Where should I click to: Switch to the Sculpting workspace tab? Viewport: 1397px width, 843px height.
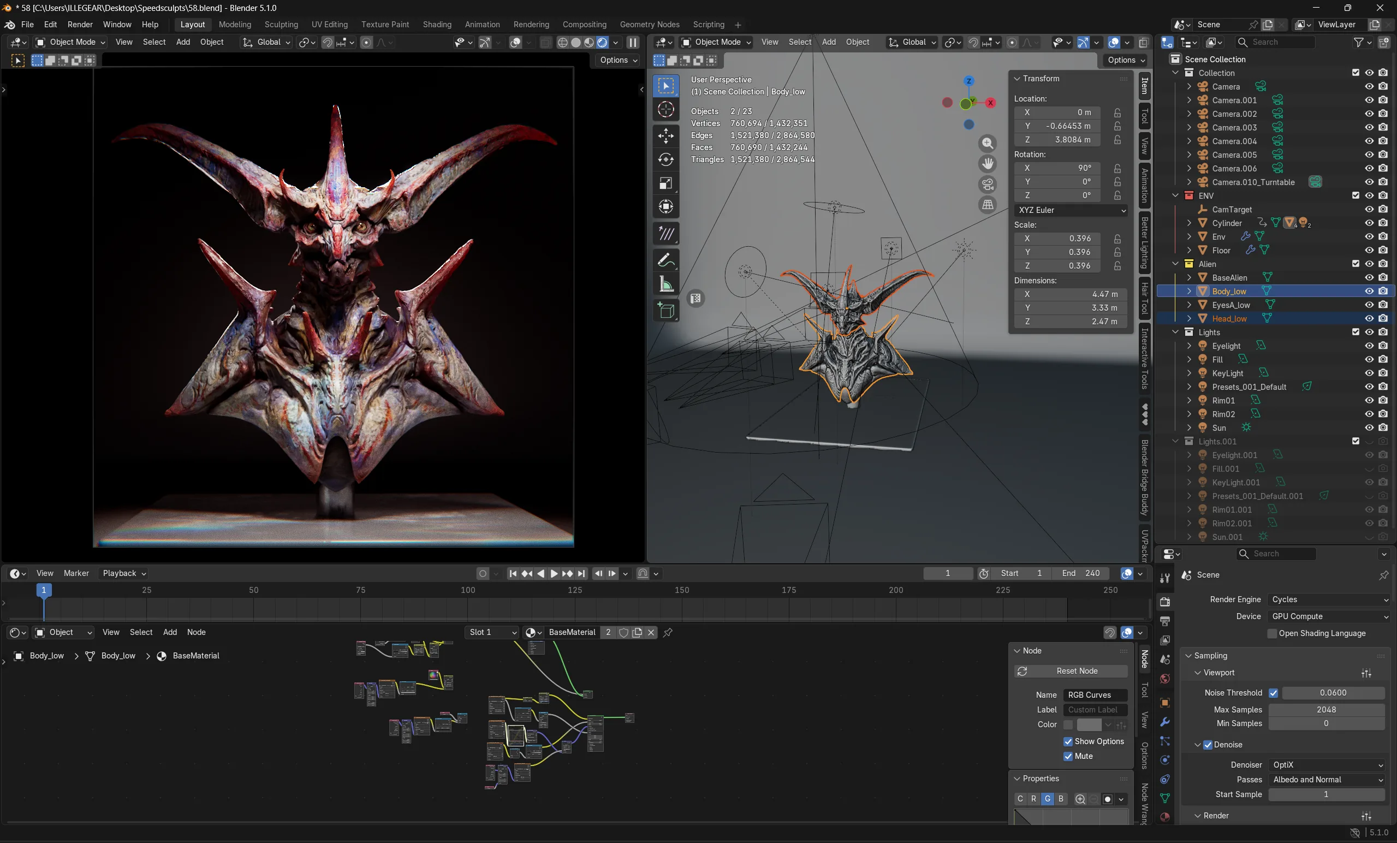point(281,25)
